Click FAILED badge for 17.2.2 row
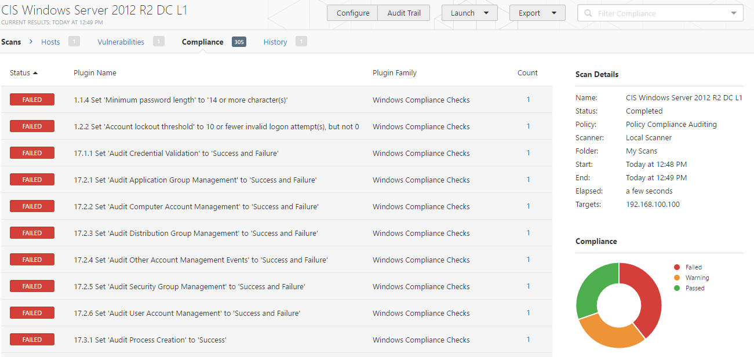Image resolution: width=754 pixels, height=357 pixels. coord(32,206)
